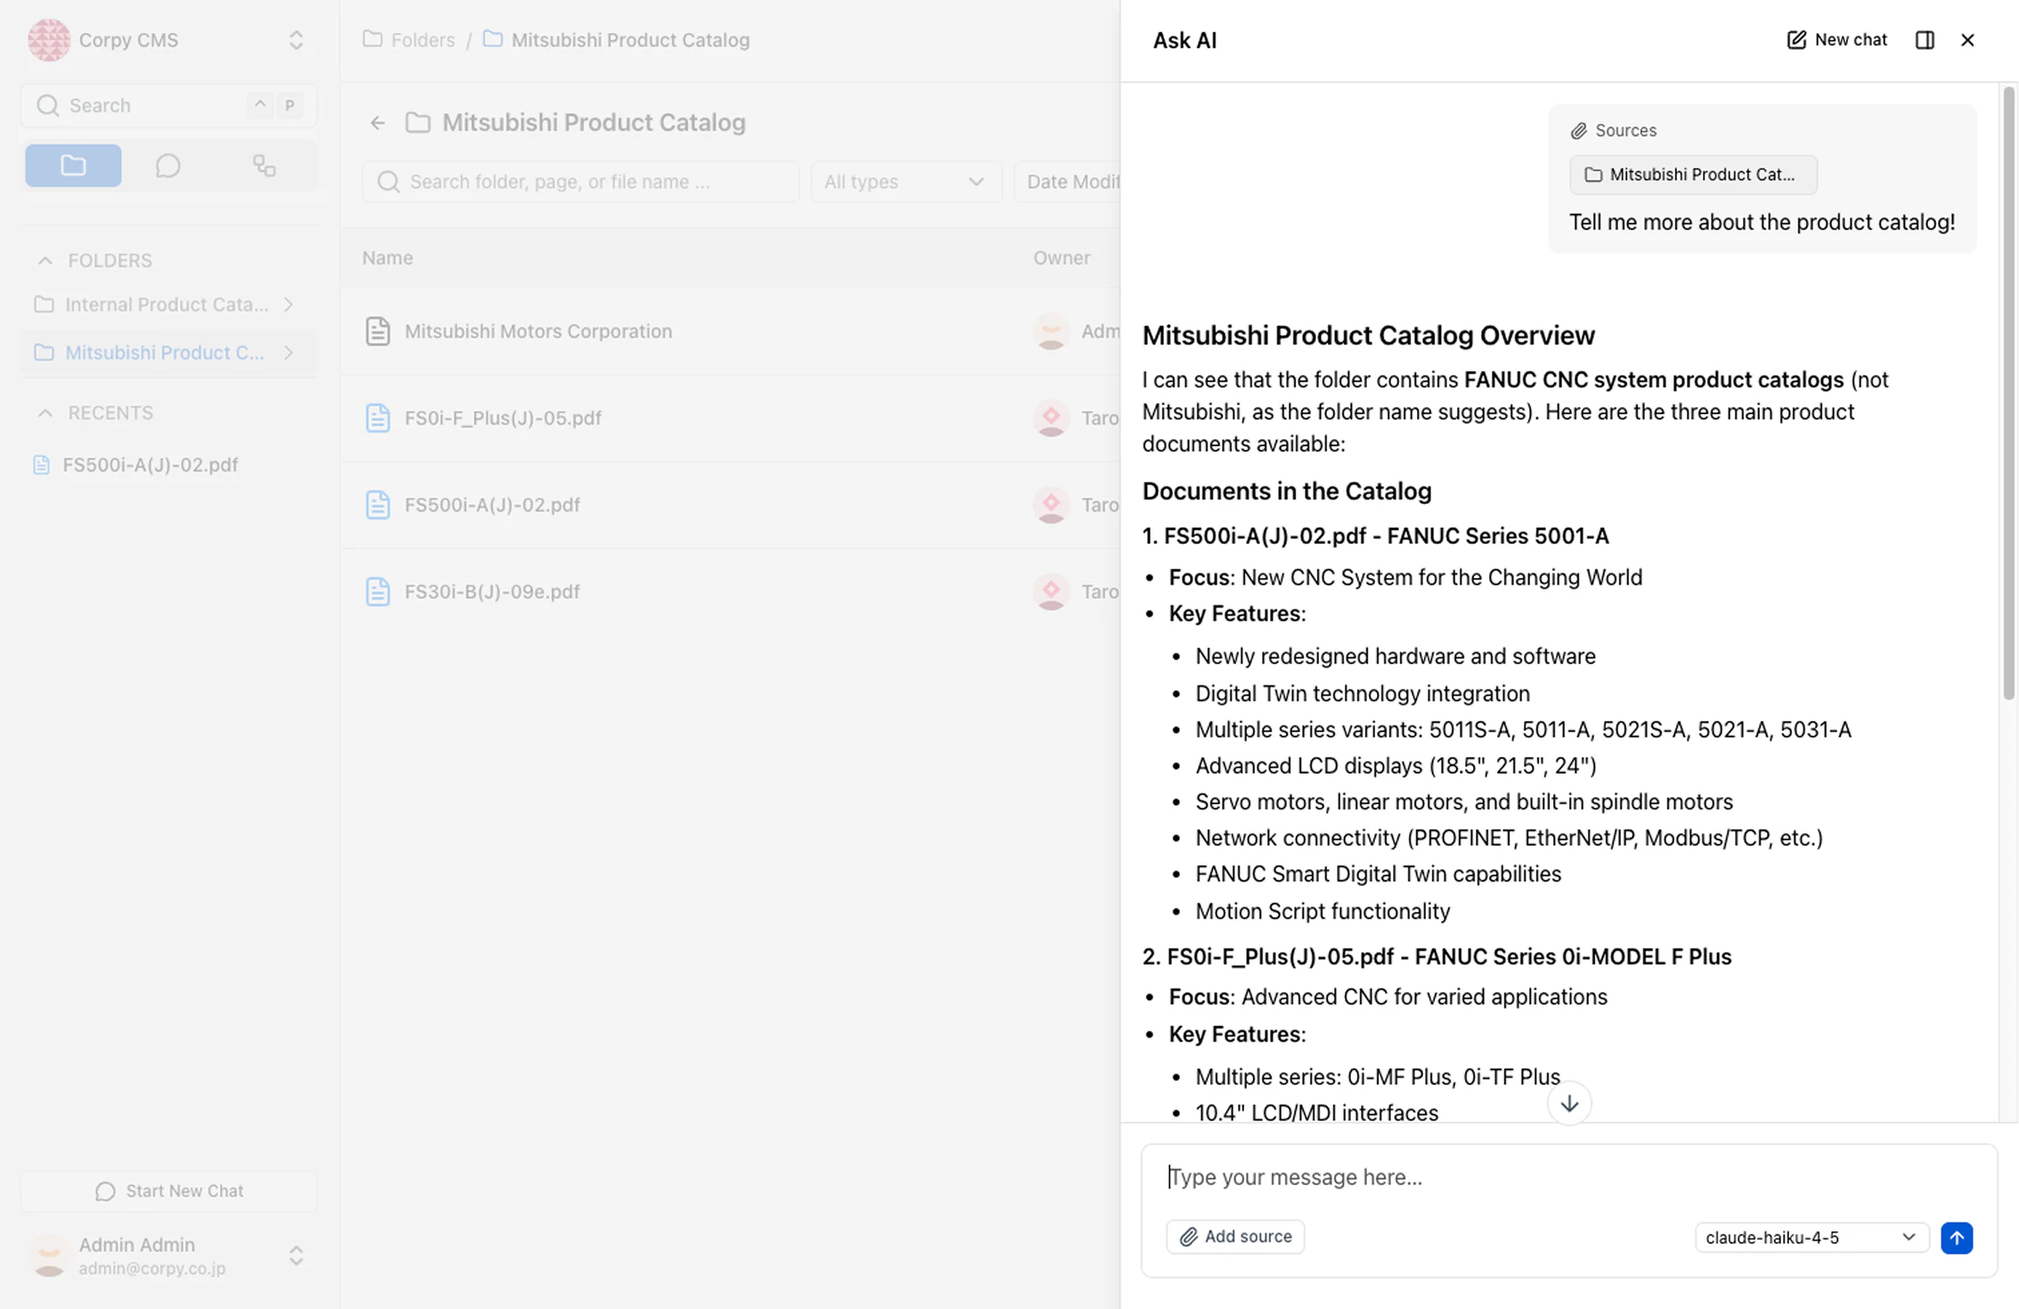This screenshot has height=1309, width=2019.
Task: Sort by the Owner column header
Action: click(x=1062, y=257)
